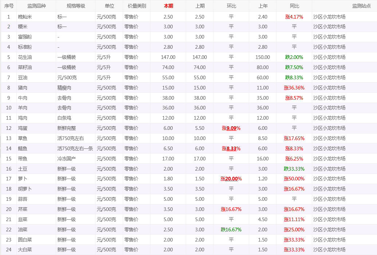Select the 涨25.00% value for 油菜
Screen dimensions: 377x255
click(294, 230)
